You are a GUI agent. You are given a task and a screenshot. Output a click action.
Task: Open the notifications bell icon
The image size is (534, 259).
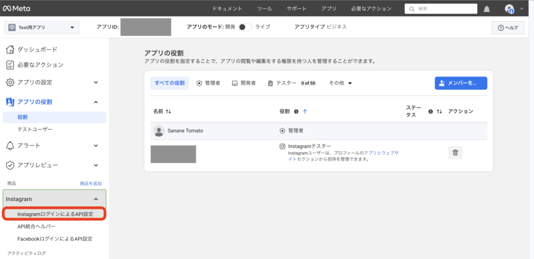487,9
